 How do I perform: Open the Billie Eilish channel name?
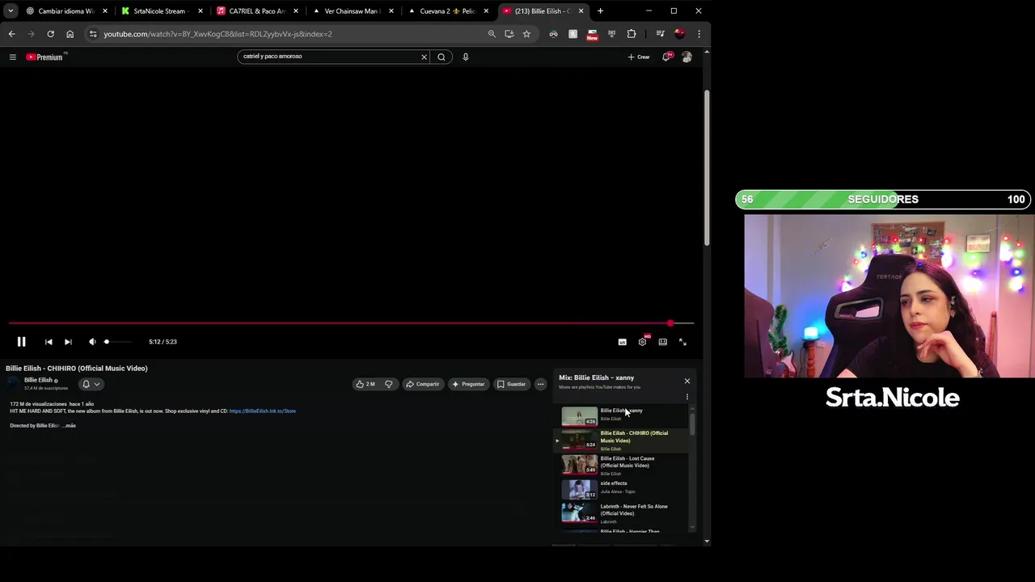tap(38, 380)
